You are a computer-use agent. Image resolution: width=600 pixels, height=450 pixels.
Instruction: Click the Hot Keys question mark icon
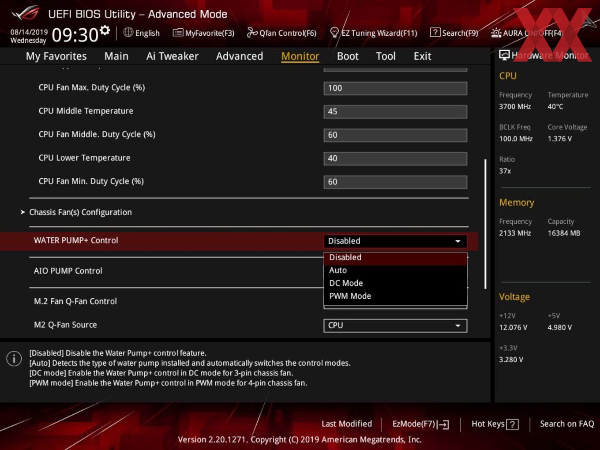pos(512,424)
